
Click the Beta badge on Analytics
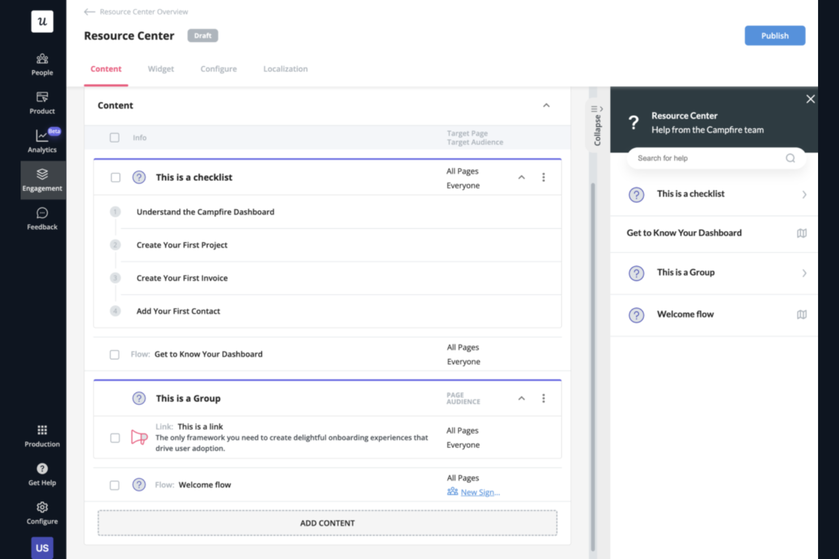[54, 131]
